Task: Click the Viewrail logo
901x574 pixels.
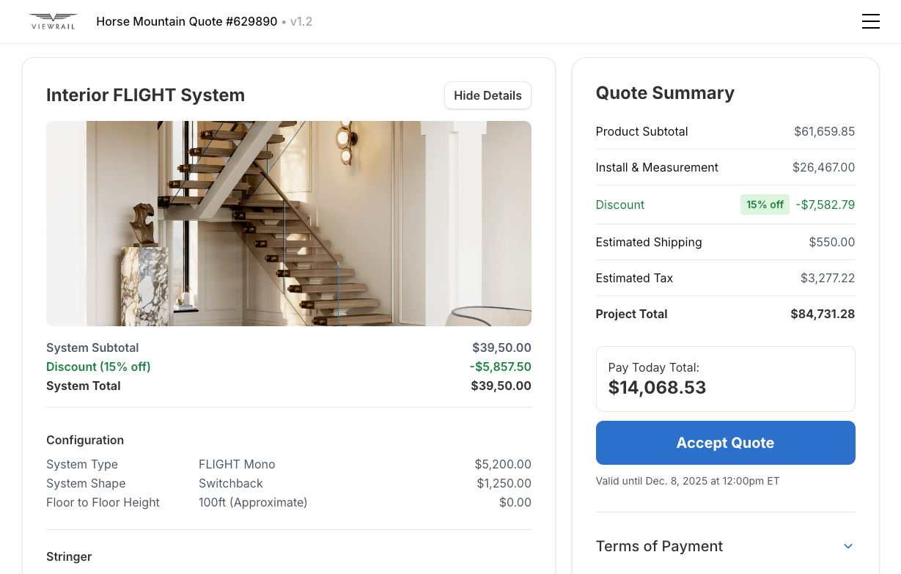Action: point(53,21)
